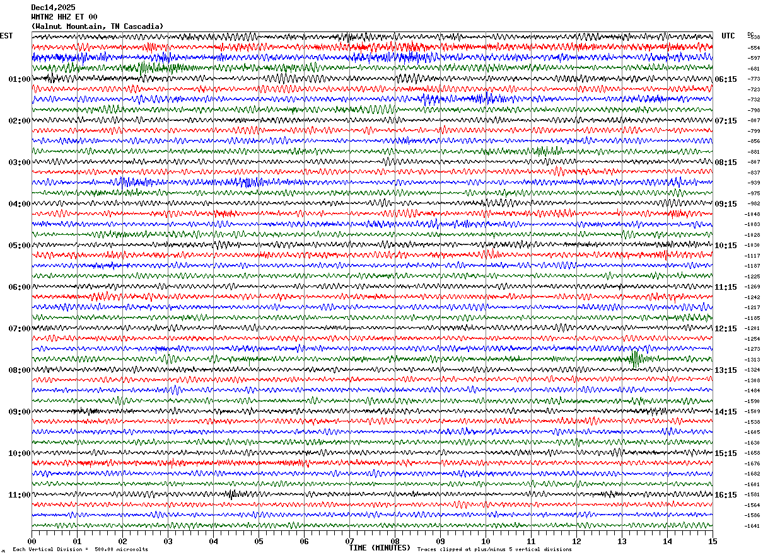Screen dimensions: 763x558
Task: Click the UTC time label "10:15"
Action: coord(726,246)
